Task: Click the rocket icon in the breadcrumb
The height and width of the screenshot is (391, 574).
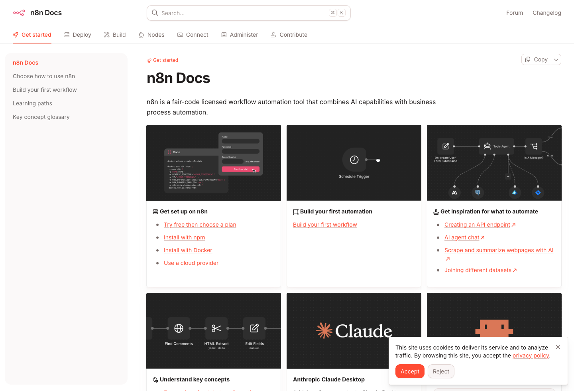Action: point(149,61)
